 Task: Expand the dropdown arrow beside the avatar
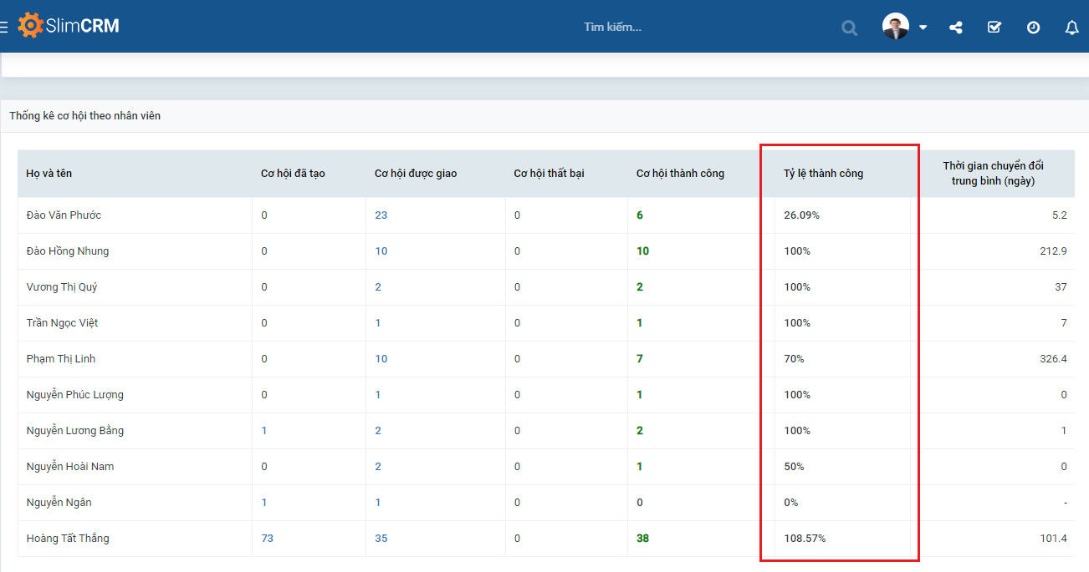point(923,28)
